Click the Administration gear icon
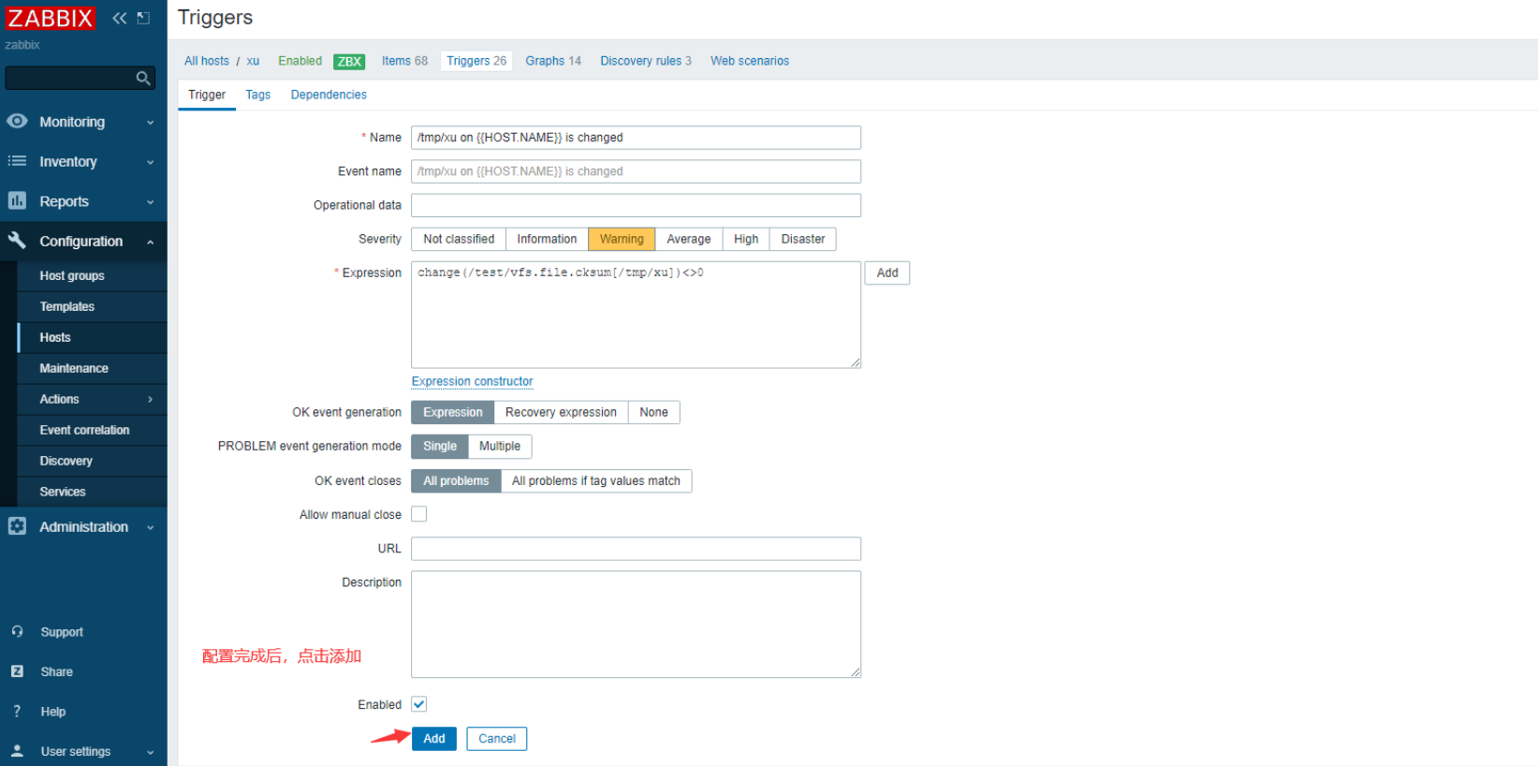The height and width of the screenshot is (766, 1538). [x=17, y=526]
